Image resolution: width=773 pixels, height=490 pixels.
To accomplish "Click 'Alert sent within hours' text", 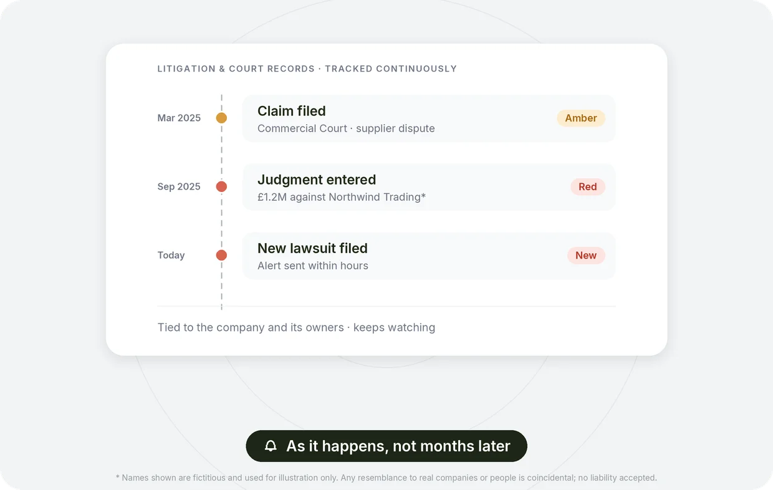I will (x=313, y=266).
